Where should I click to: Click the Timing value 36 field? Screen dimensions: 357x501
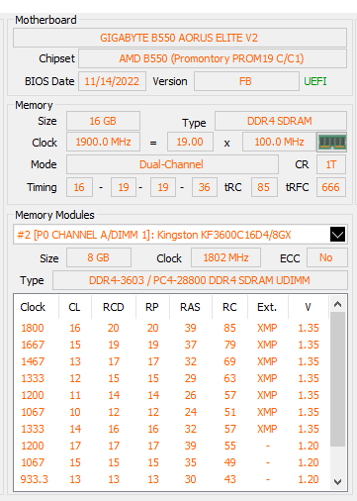[205, 187]
